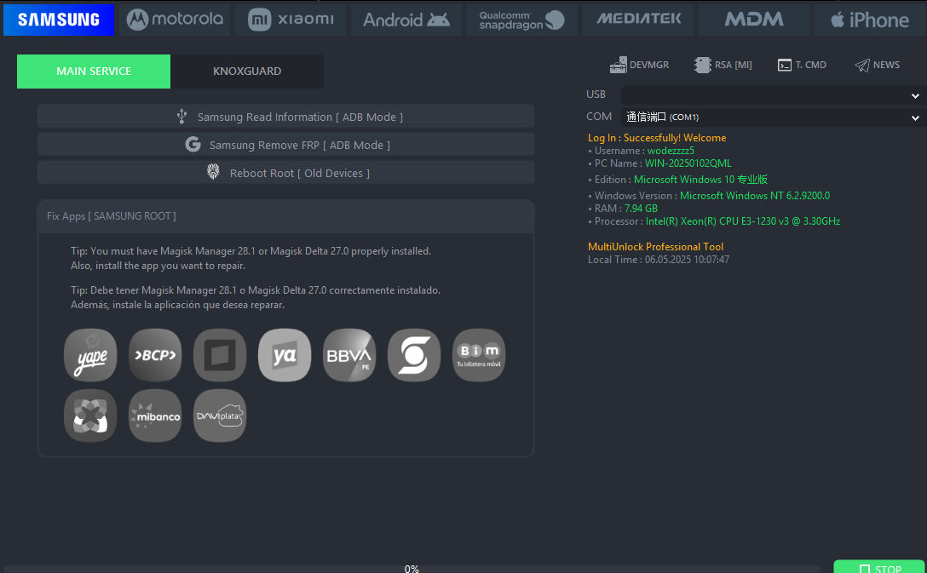Open RSA [MI] tool

tap(723, 65)
